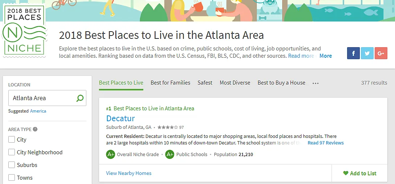395x184 pixels.
Task: Toggle the Towns area type checkbox
Action: [12, 178]
